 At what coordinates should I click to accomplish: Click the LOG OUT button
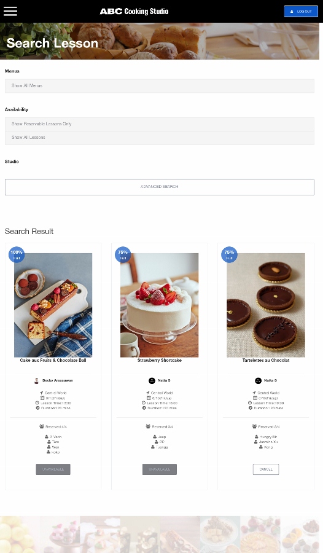pyautogui.click(x=301, y=11)
